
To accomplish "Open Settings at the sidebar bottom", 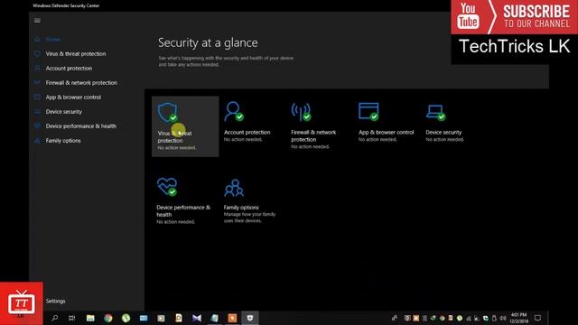I will coord(55,301).
